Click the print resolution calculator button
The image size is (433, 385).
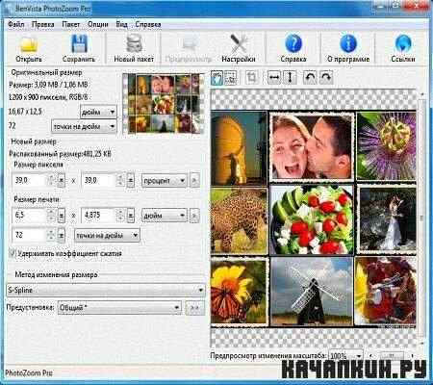[61, 235]
